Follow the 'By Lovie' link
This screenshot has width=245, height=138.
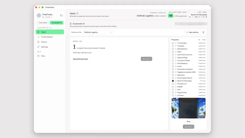(x=47, y=17)
